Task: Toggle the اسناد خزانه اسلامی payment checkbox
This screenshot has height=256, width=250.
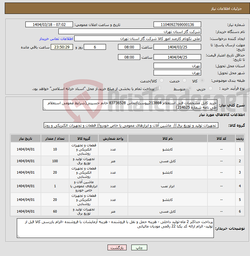Action: tap(159, 88)
